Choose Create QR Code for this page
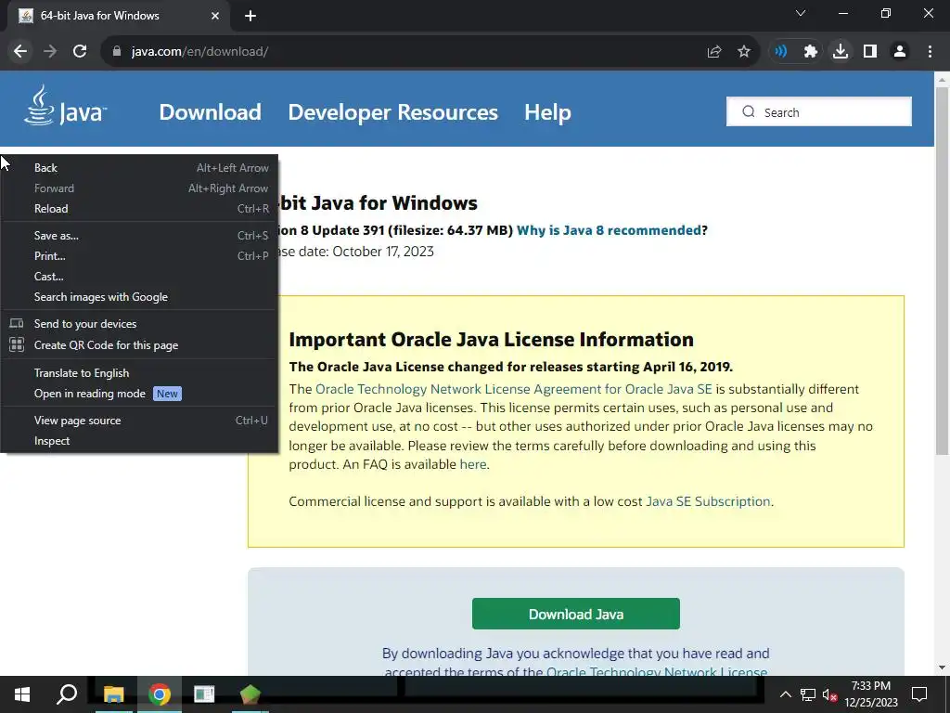The width and height of the screenshot is (950, 713). [139, 345]
